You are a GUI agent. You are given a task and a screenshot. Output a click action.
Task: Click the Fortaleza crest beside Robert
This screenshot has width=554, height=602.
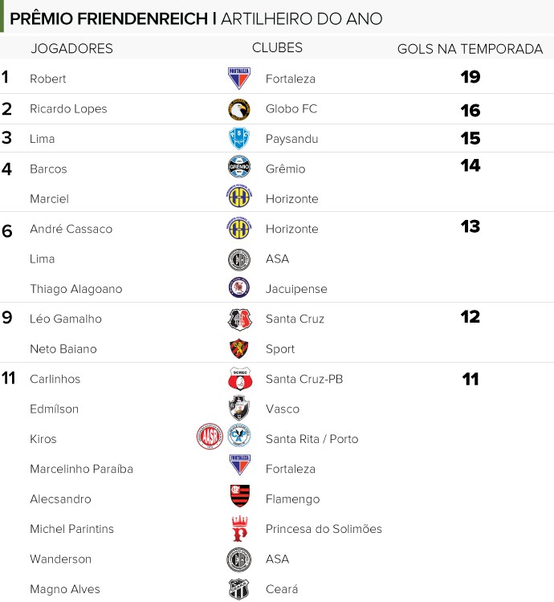239,79
